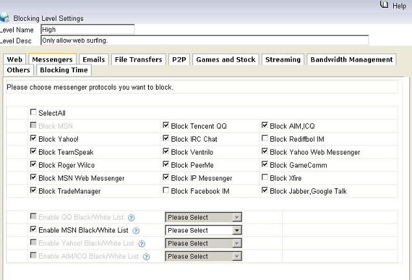Uncheck Block Yahoo Web Messenger checkbox
Image resolution: width=412 pixels, height=280 pixels.
coord(264,151)
